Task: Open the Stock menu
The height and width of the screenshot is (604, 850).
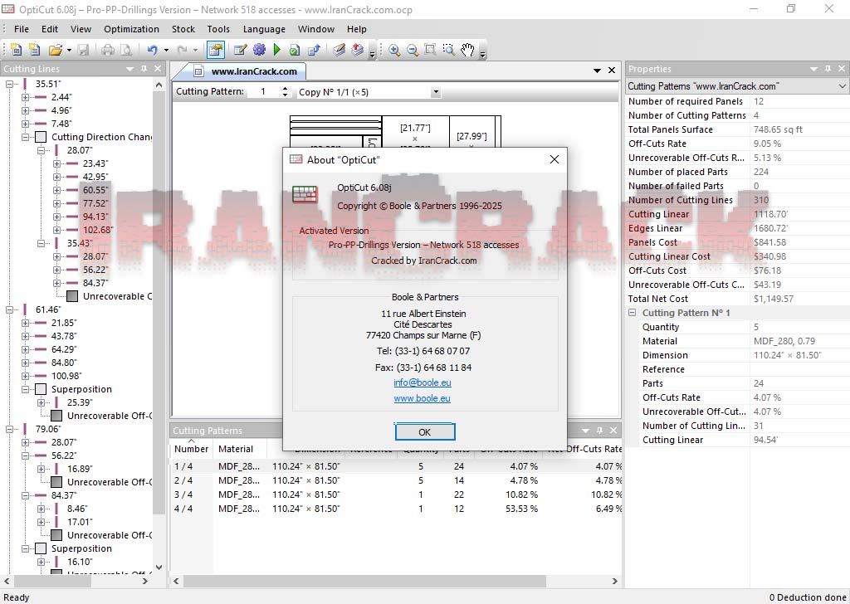Action: point(183,29)
